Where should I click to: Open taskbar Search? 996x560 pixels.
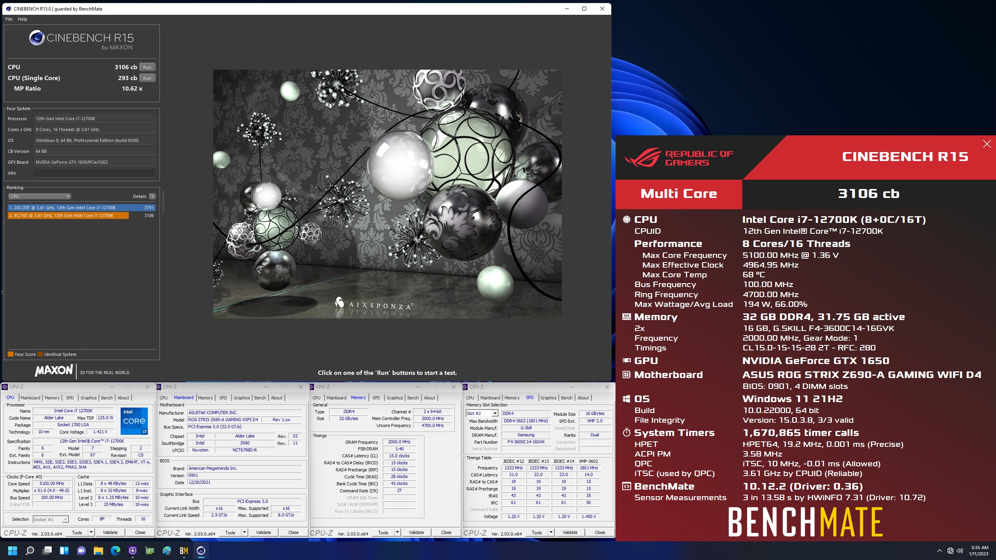point(30,551)
